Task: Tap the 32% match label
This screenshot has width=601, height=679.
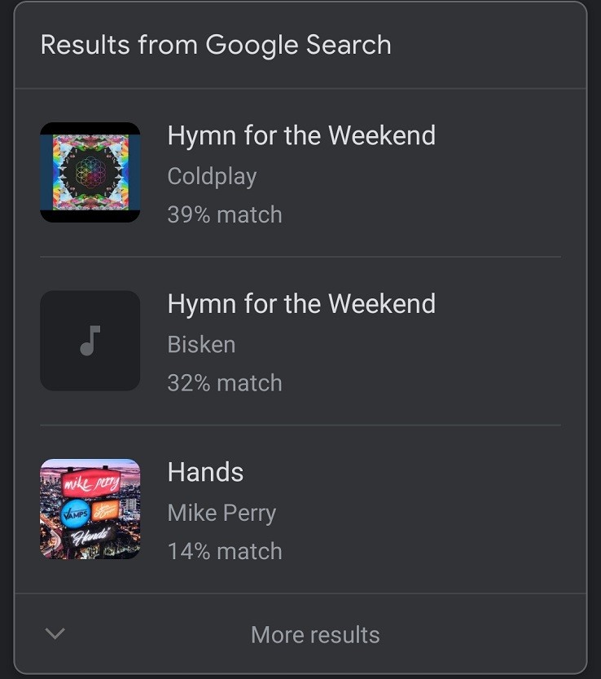Action: (225, 383)
